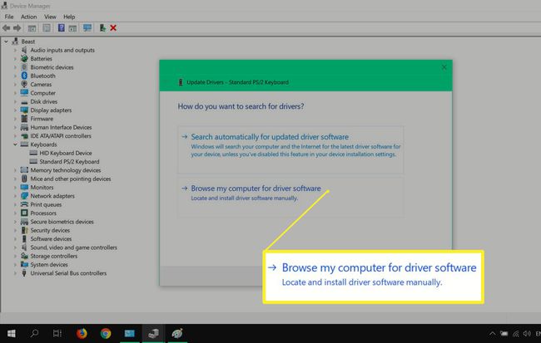Click the Update driver toolbar icon
This screenshot has width=541, height=343.
tap(102, 28)
